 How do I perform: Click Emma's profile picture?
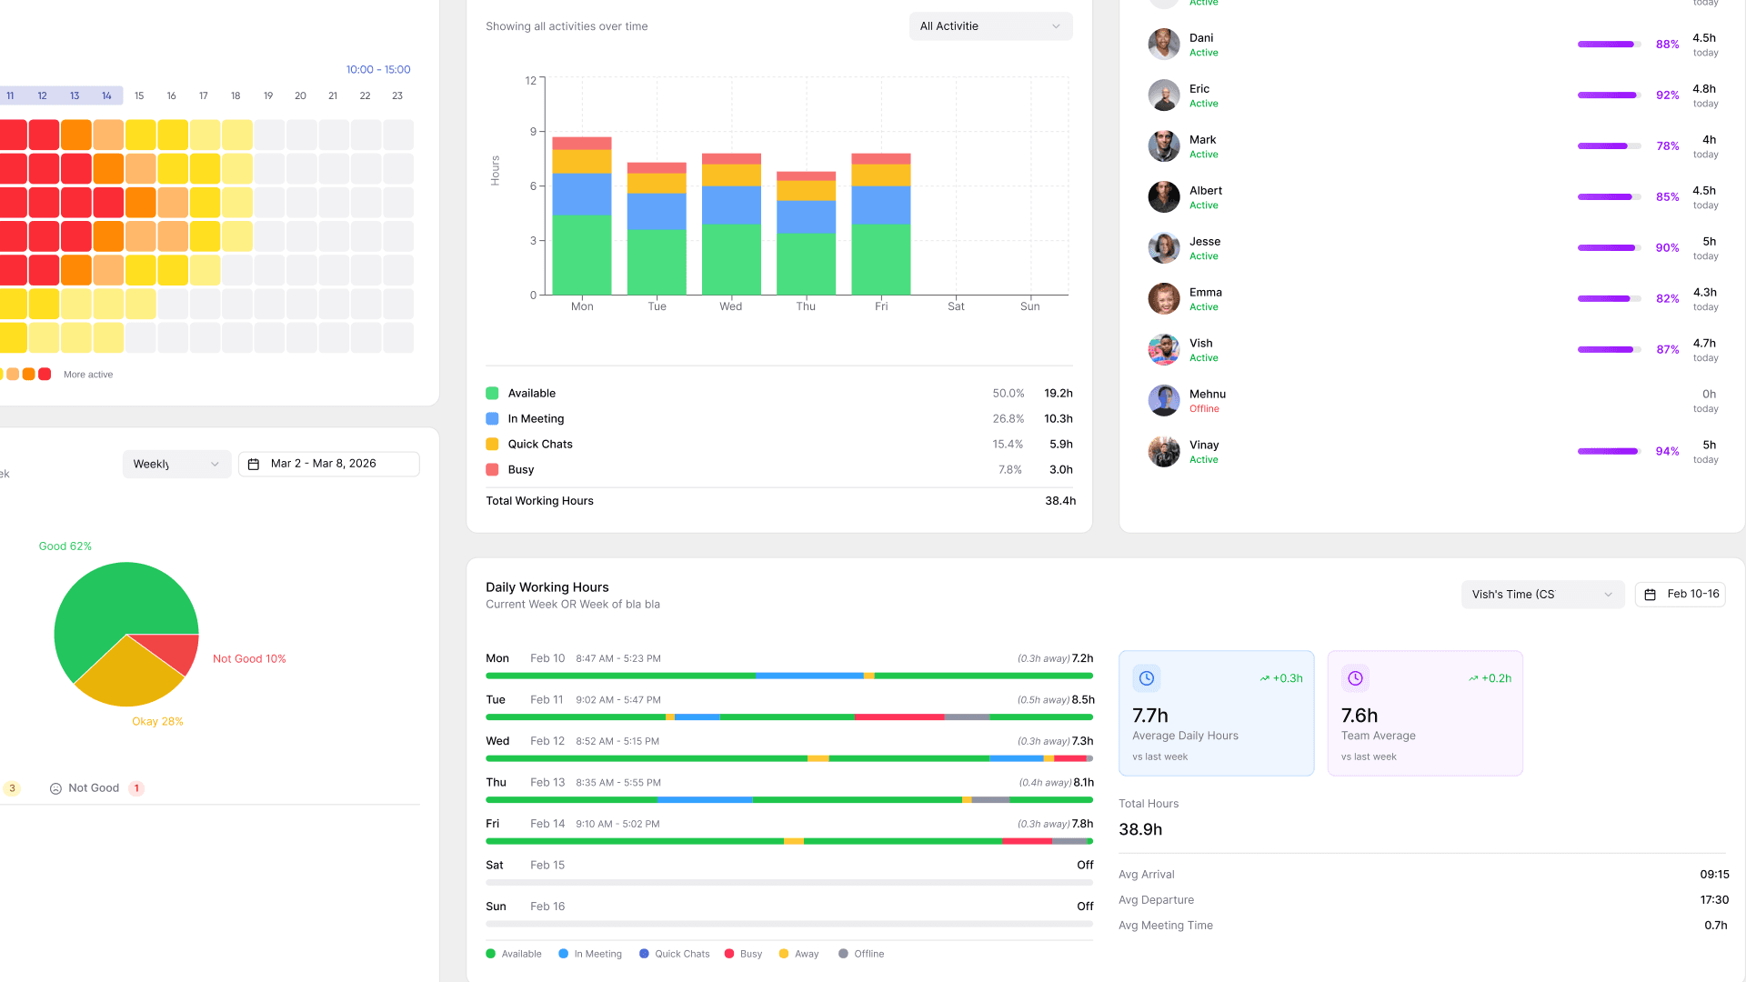pyautogui.click(x=1163, y=299)
